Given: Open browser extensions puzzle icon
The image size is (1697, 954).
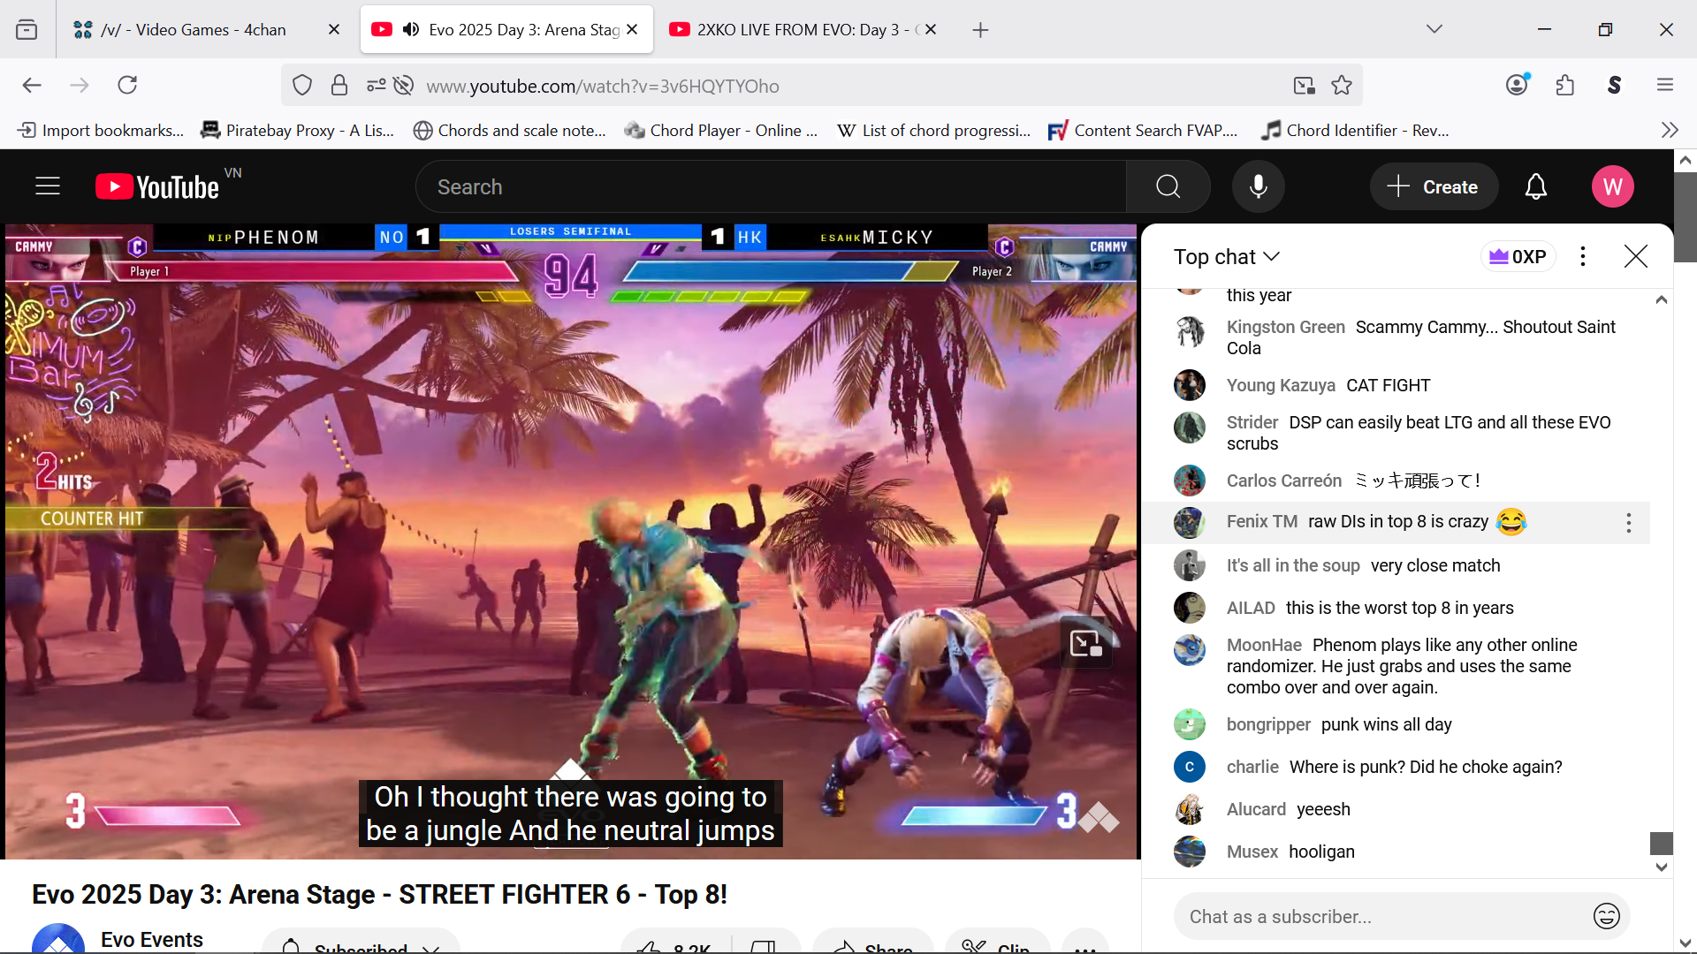Looking at the screenshot, I should [x=1565, y=85].
